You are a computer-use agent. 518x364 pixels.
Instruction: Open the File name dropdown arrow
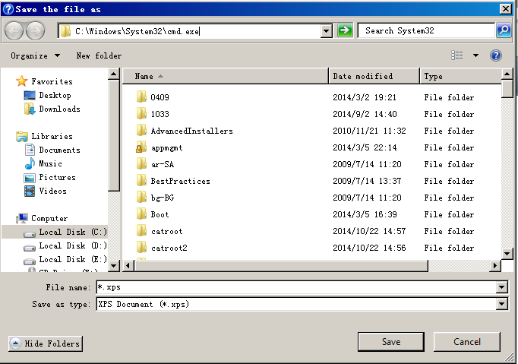point(501,287)
